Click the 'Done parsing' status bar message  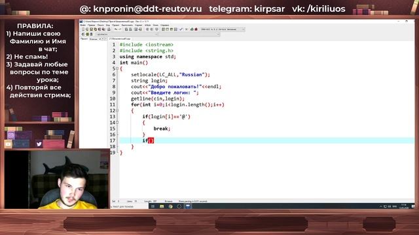(x=192, y=201)
